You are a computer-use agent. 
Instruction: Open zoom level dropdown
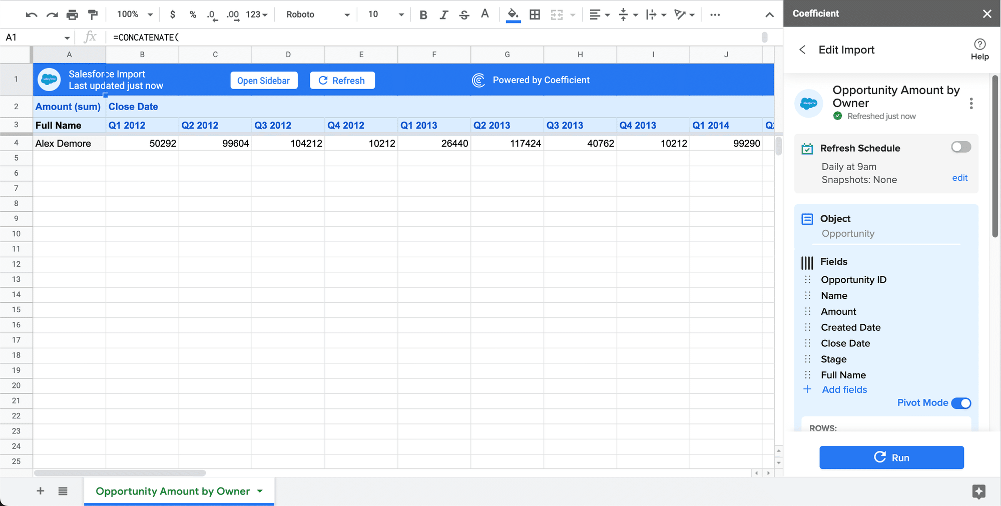click(135, 15)
